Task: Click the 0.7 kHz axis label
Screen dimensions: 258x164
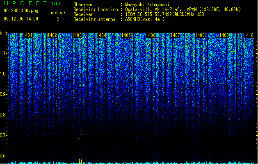Action: (4, 135)
